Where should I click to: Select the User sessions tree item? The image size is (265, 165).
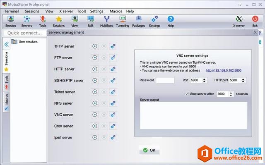pos(25,42)
